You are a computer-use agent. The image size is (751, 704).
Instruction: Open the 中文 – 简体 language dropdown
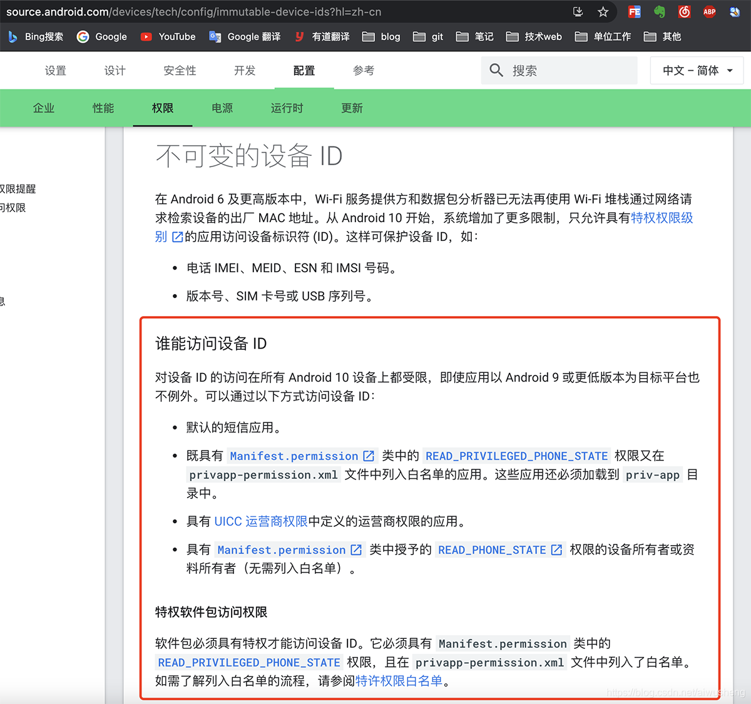coord(696,70)
